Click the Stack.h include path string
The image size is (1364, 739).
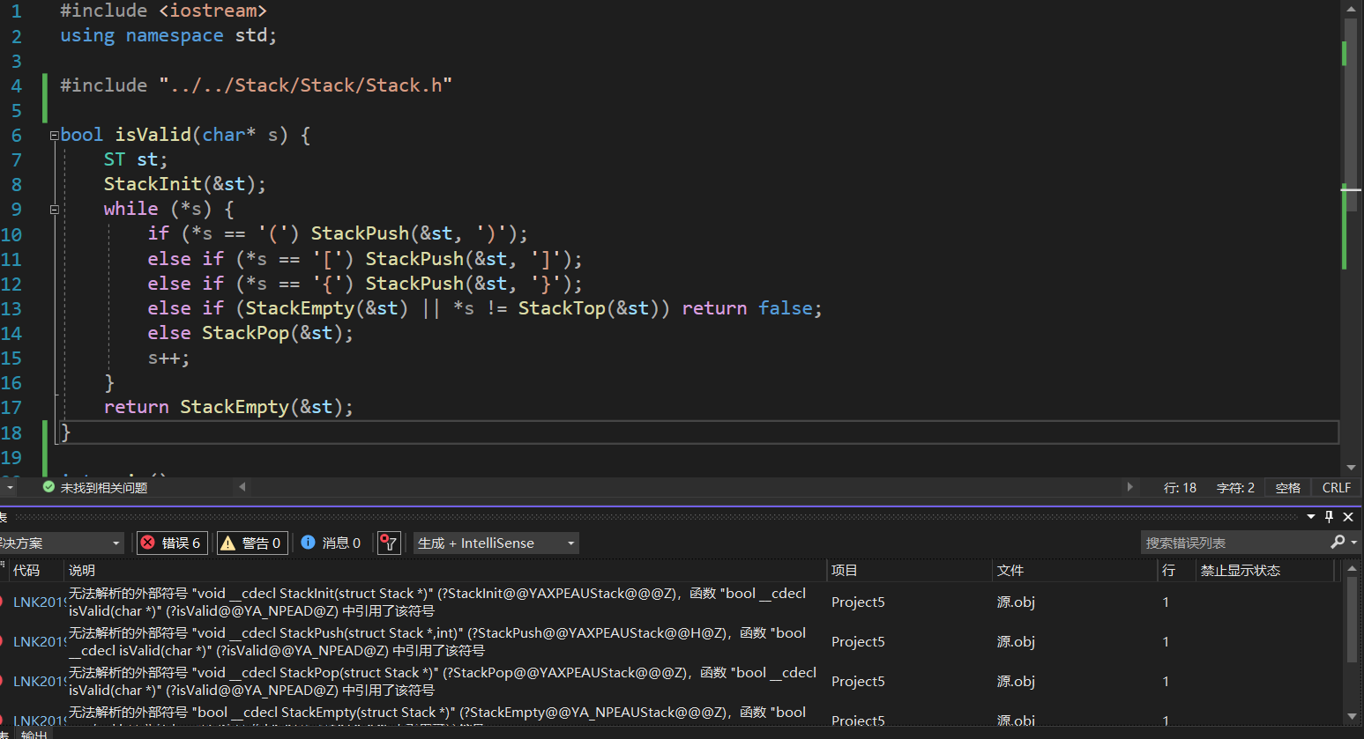coord(305,85)
